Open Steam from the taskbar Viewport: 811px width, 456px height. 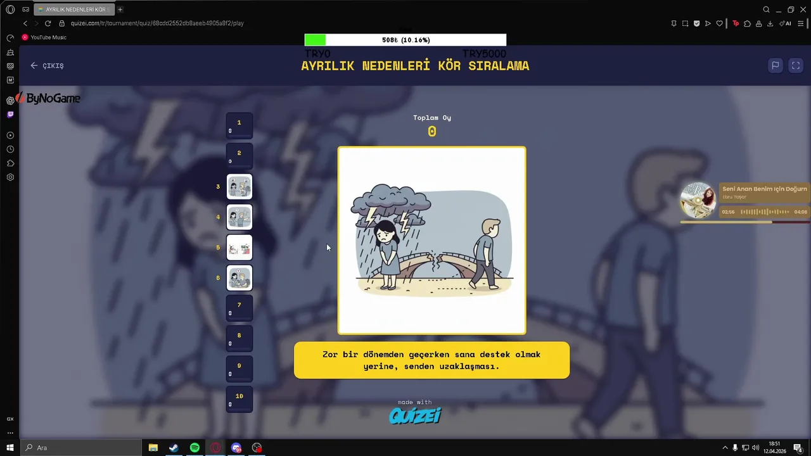174,448
